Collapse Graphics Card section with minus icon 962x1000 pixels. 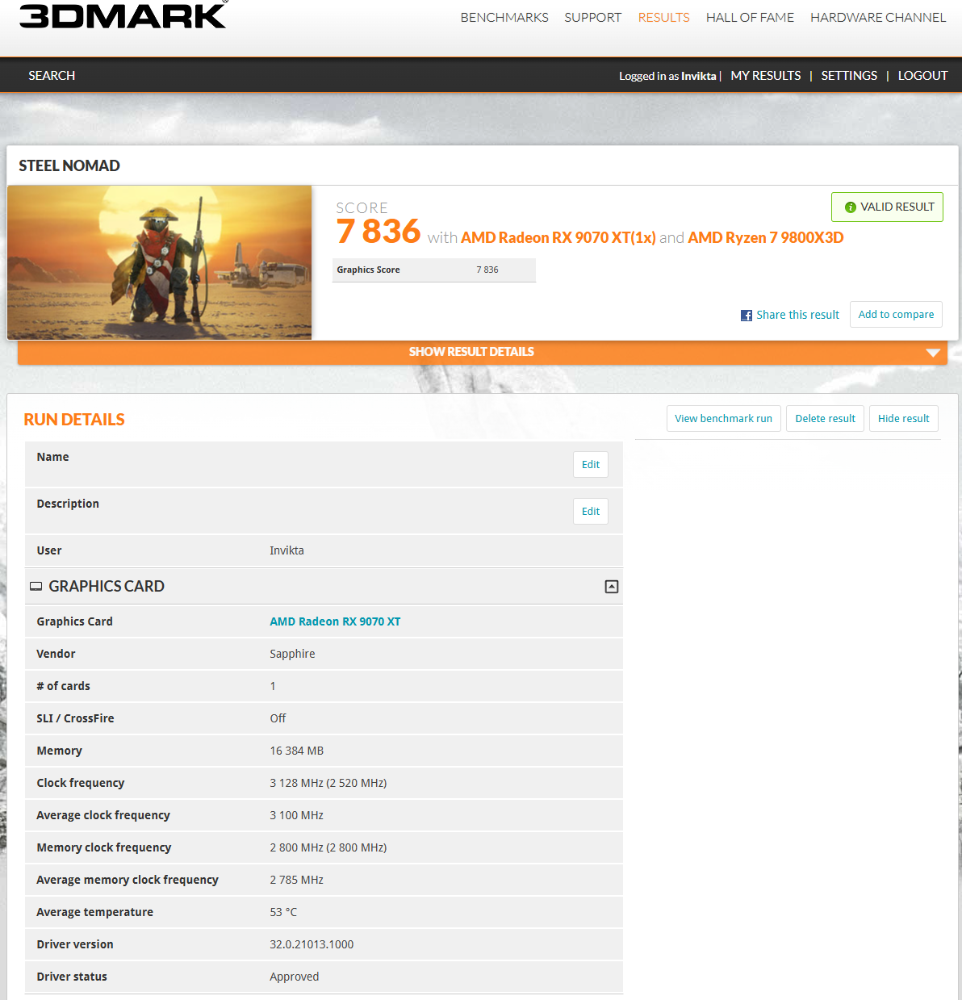tap(612, 587)
